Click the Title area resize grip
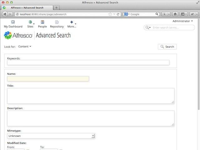 [x=173, y=102]
